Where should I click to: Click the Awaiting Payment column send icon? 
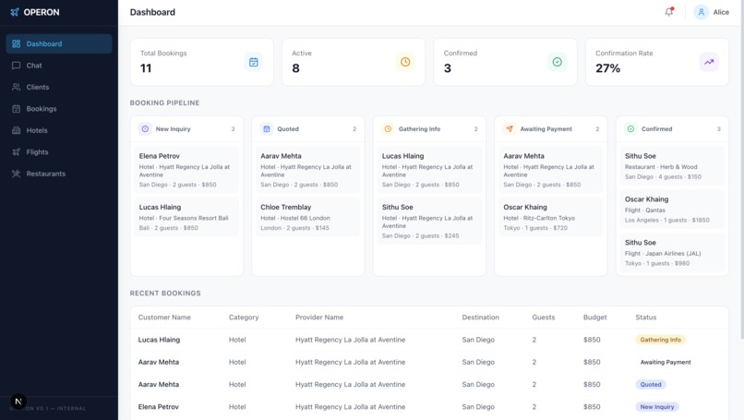coord(510,128)
